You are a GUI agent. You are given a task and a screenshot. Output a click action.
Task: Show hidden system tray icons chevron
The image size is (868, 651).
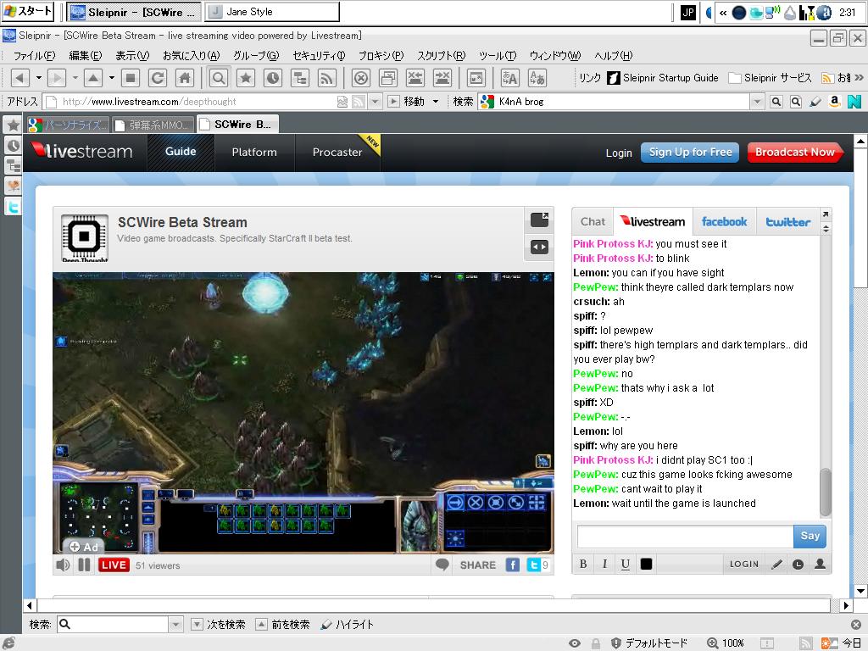(723, 12)
